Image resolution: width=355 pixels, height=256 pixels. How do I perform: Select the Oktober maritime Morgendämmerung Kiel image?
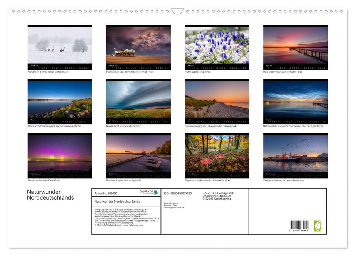click(138, 155)
